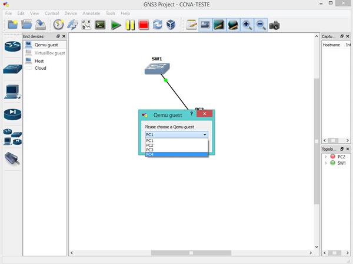The height and width of the screenshot is (264, 353).
Task: Select the add a link cable icon
Action: point(12,158)
